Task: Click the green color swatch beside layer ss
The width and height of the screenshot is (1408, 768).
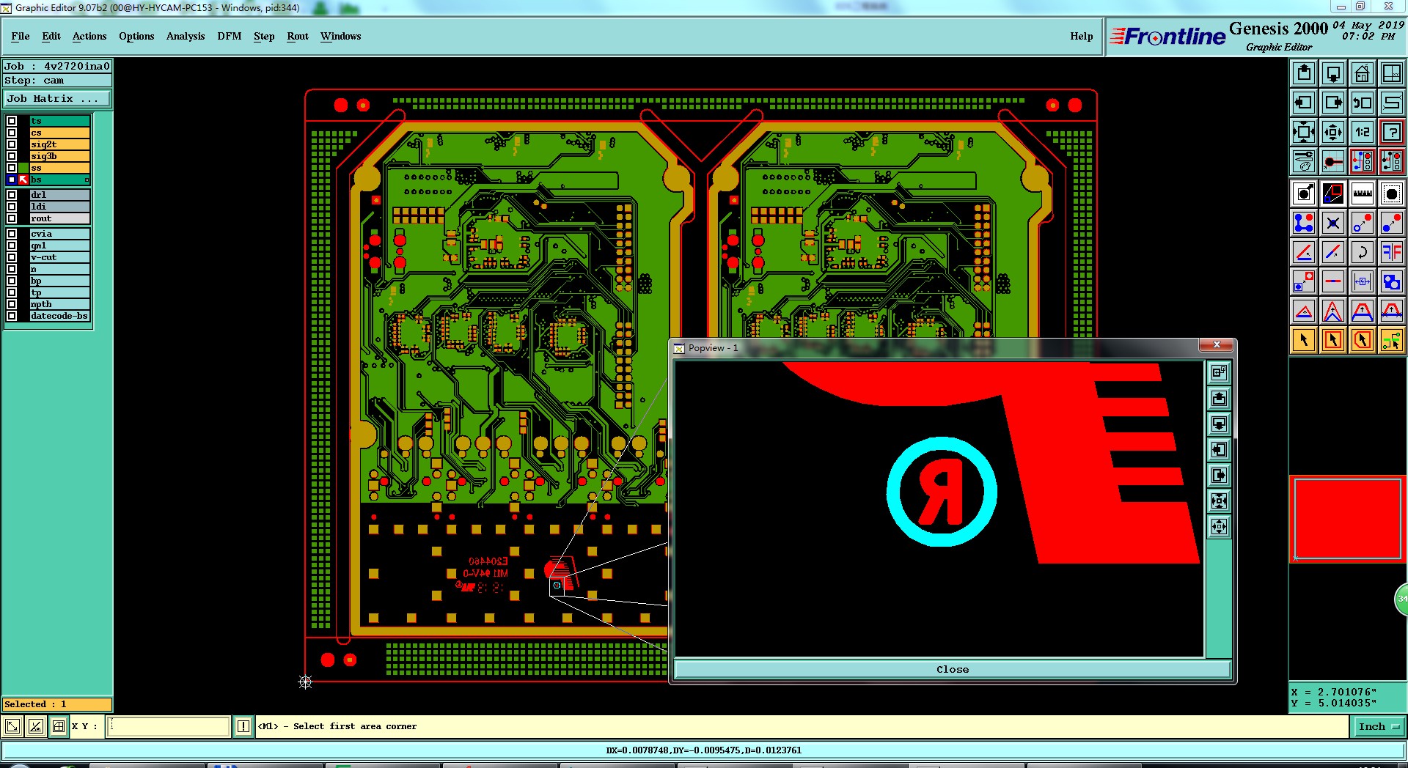Action: tap(23, 168)
